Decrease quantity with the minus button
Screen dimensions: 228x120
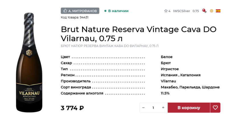(143, 107)
